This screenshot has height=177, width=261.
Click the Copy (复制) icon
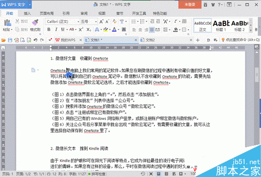[x=17, y=30]
